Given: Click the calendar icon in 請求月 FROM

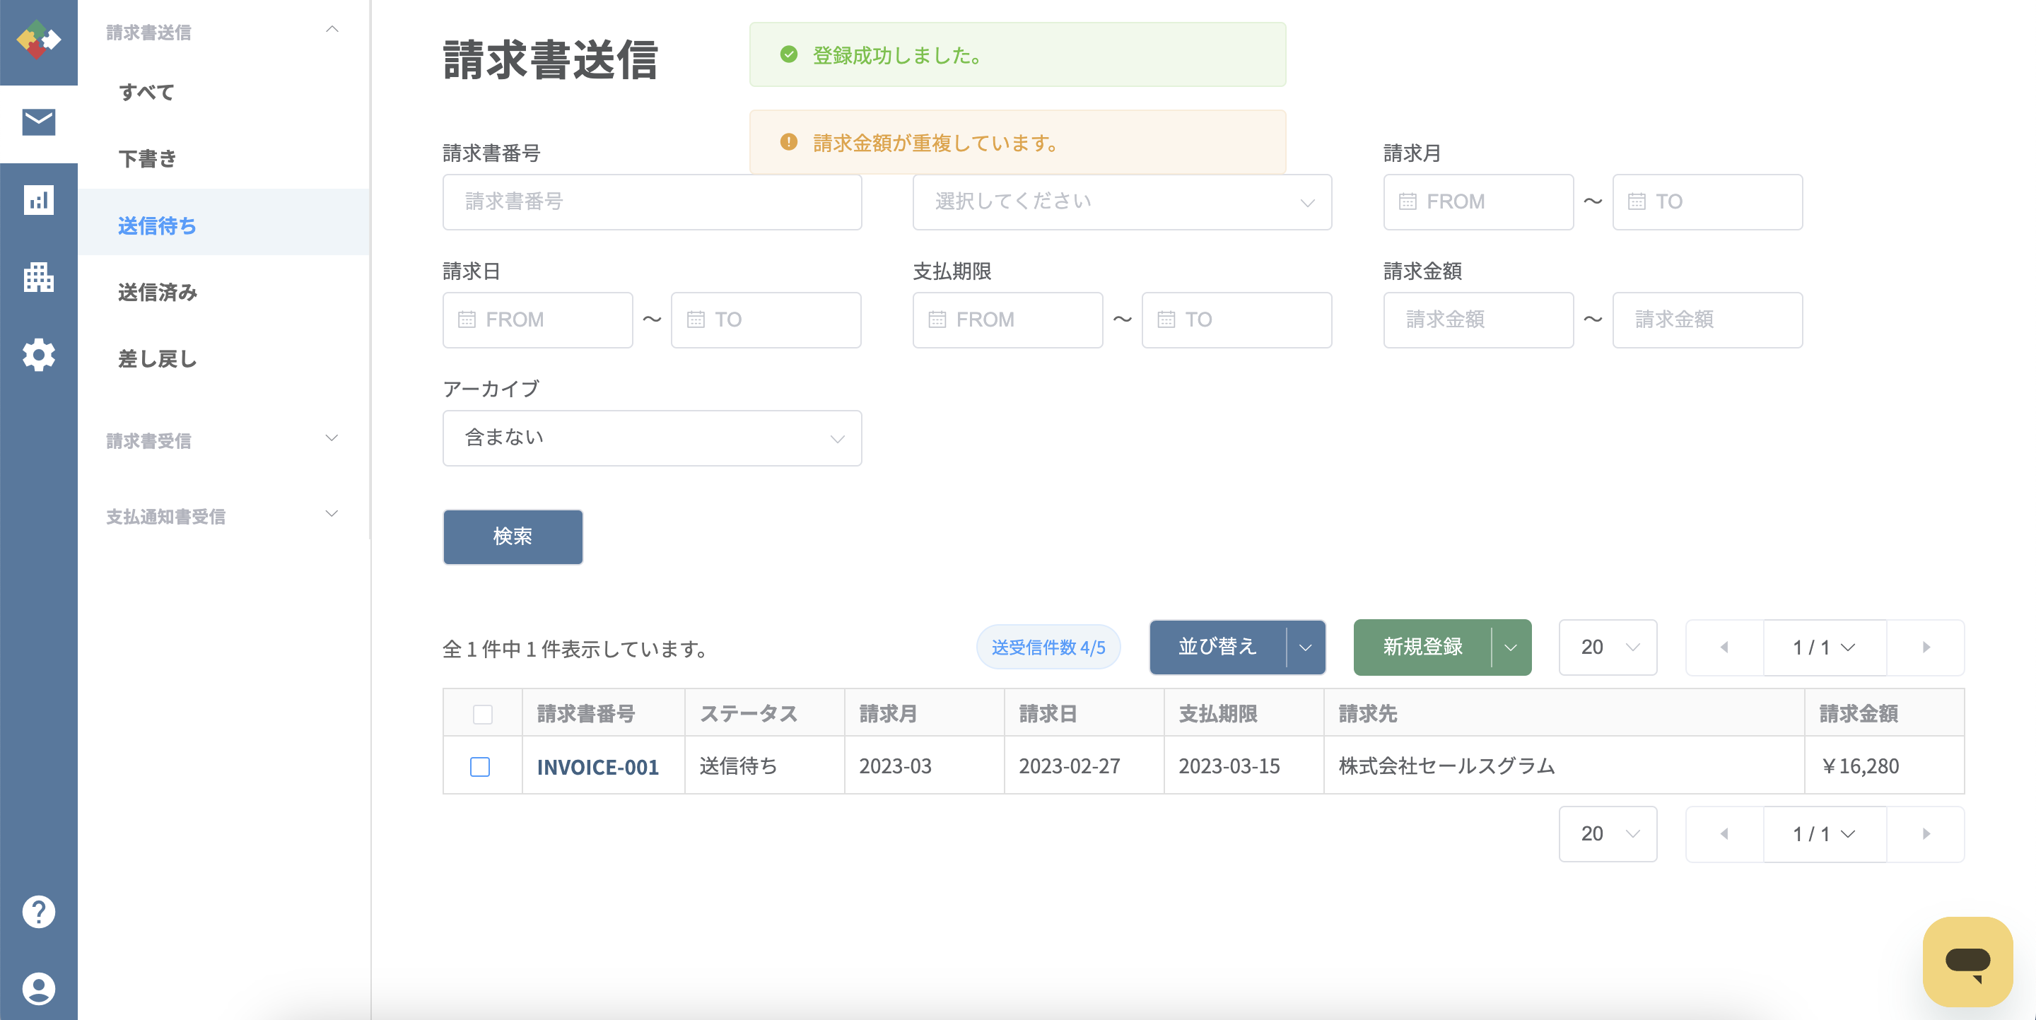Looking at the screenshot, I should 1408,201.
